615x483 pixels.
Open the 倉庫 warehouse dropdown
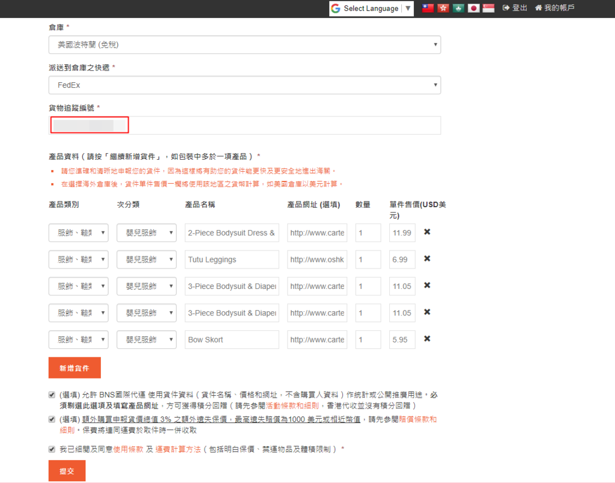(x=244, y=44)
